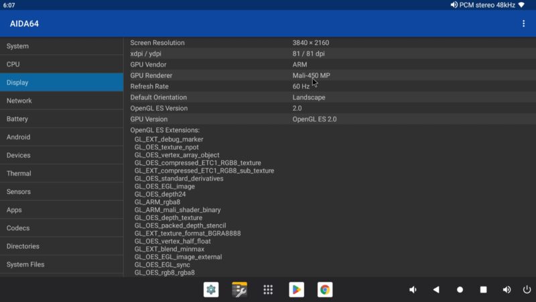Screen dimensions: 536x302
Task: Select the GPU Renderer label
Action: [x=151, y=75]
